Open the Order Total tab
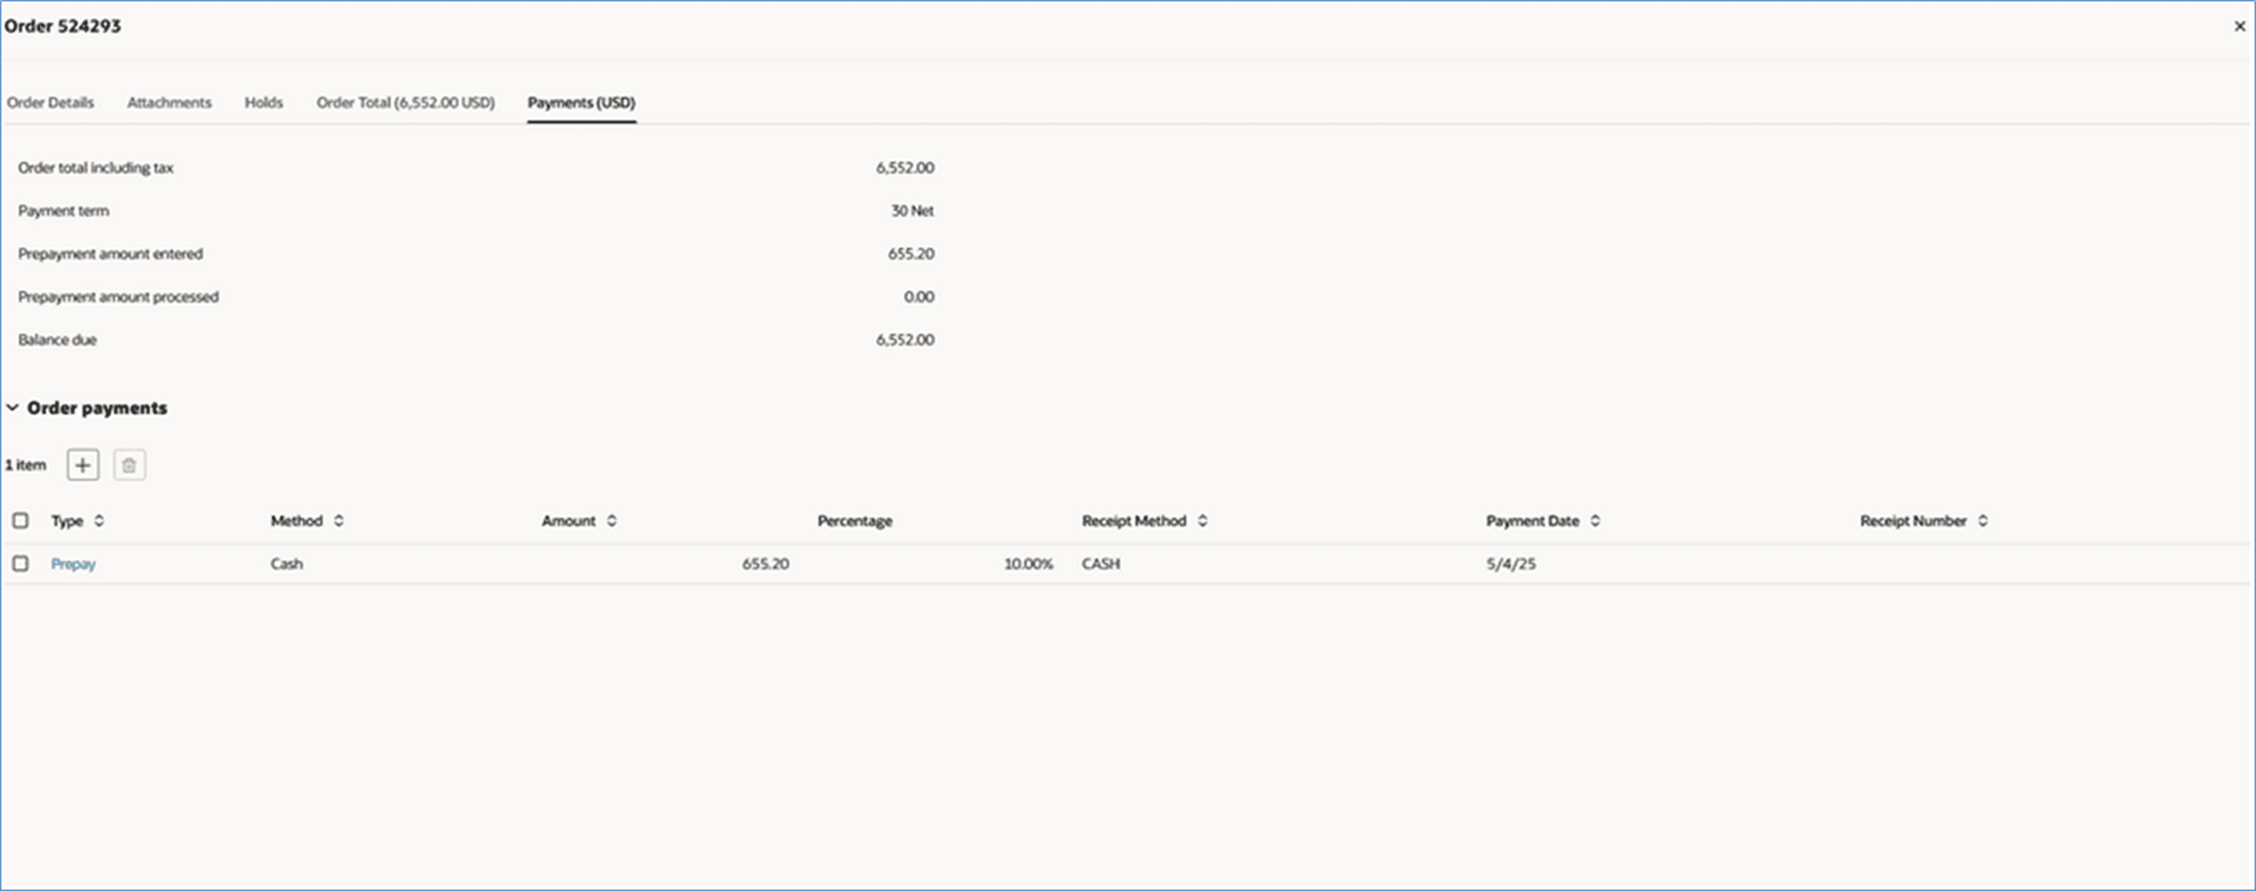 [x=405, y=102]
